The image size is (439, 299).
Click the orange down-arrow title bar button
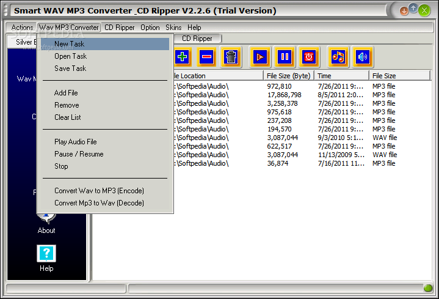[x=404, y=11]
